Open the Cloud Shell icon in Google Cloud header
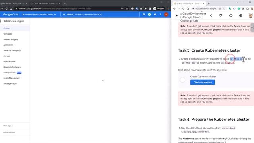 point(144,14)
